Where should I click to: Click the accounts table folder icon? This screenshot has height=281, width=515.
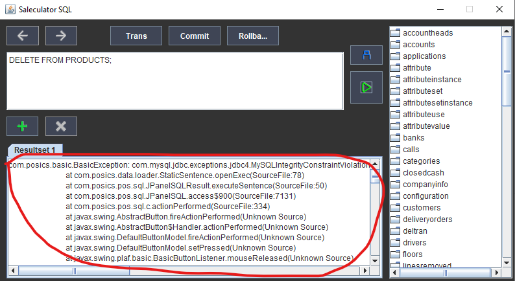coord(395,45)
